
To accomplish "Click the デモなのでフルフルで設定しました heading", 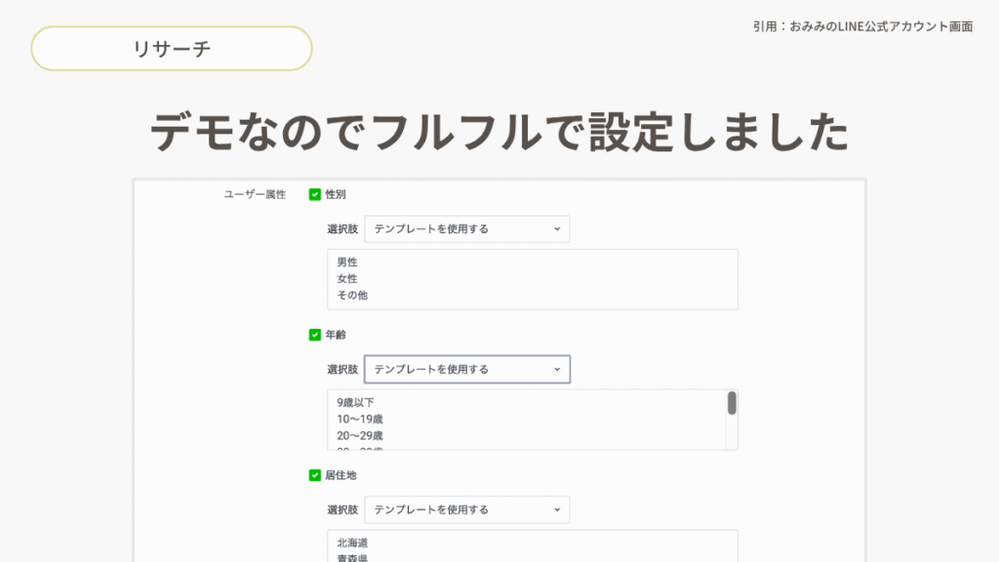I will pyautogui.click(x=499, y=132).
